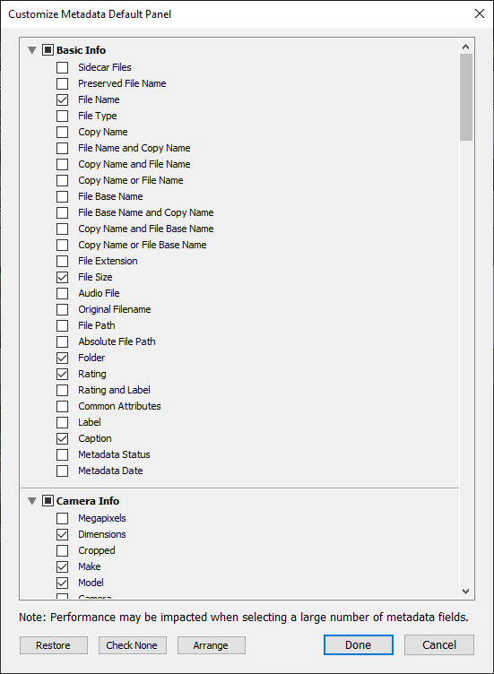
Task: Collapse the Basic Info section triangle
Action: click(31, 50)
